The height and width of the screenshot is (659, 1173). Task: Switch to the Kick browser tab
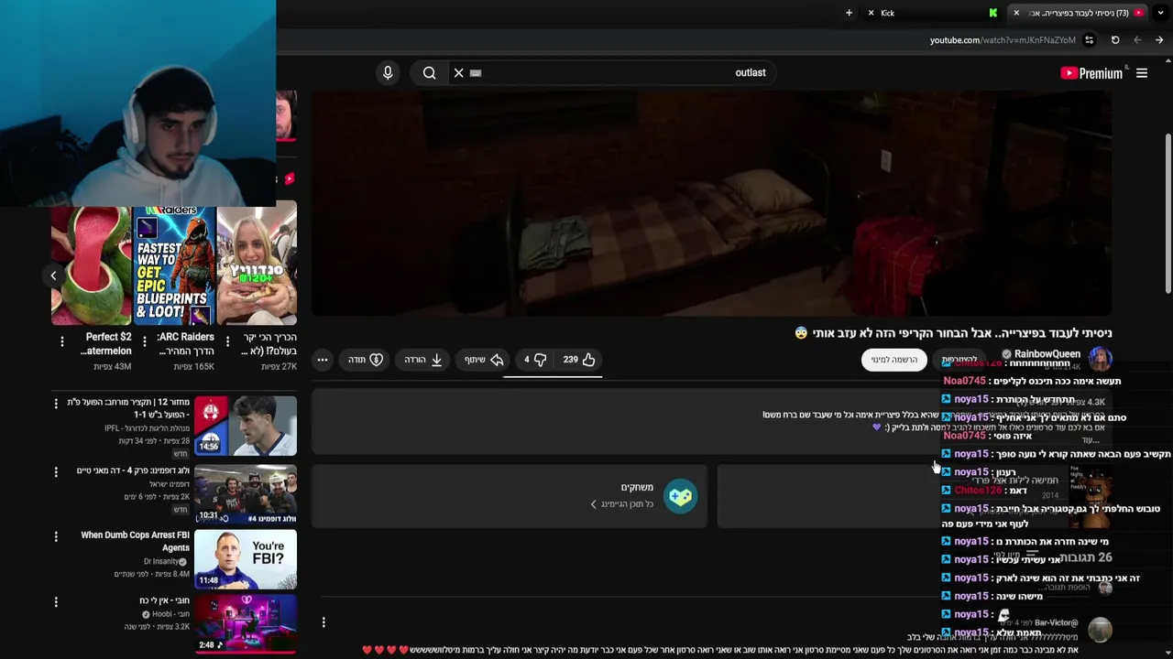point(935,13)
